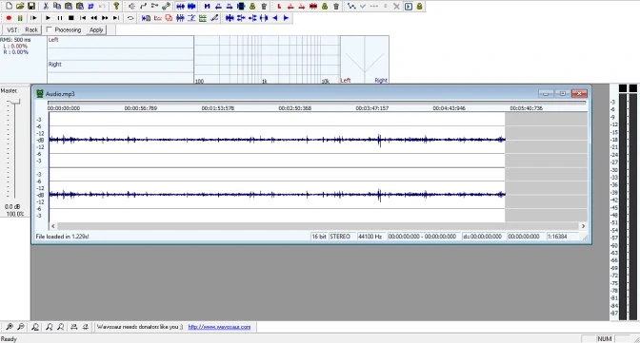Jump to the end with skip-to-end button

click(x=116, y=18)
